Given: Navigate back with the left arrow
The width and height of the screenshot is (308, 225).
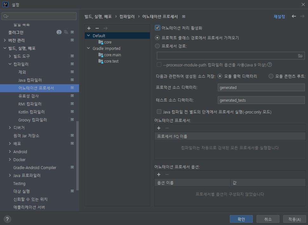Looking at the screenshot, I should pyautogui.click(x=294, y=16).
